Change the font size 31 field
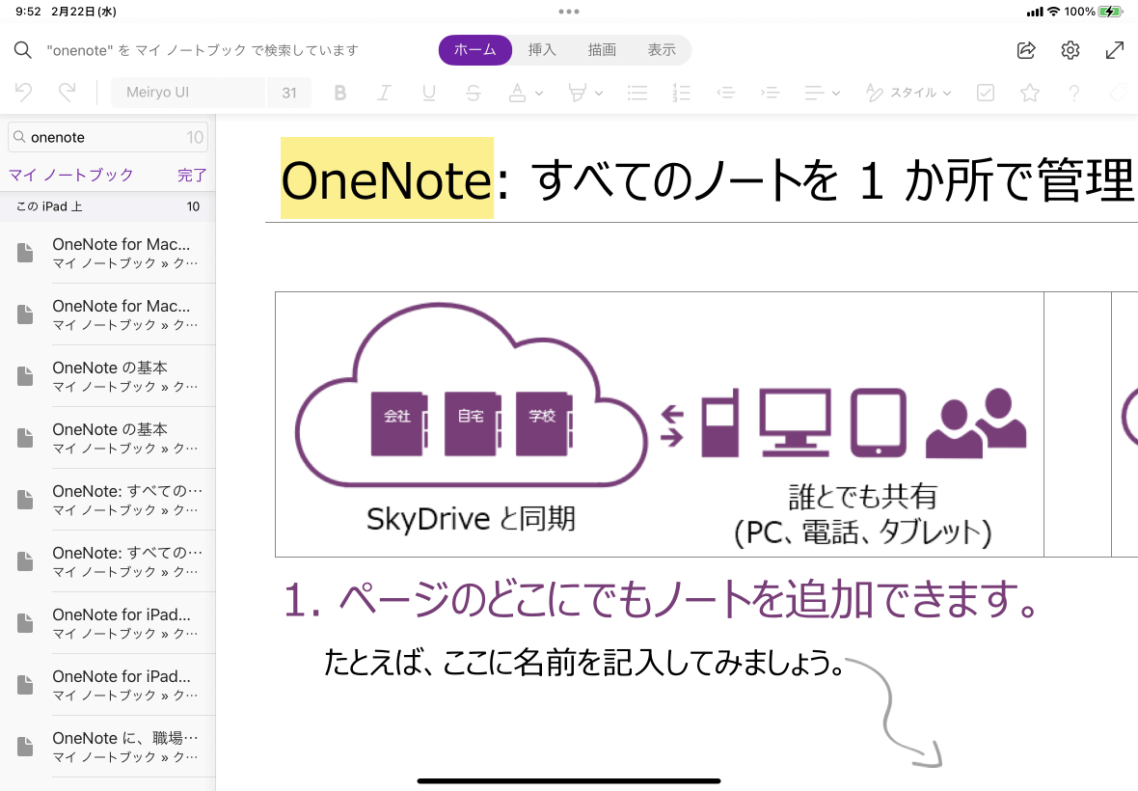Screen dimensions: 1138x791 (x=289, y=93)
